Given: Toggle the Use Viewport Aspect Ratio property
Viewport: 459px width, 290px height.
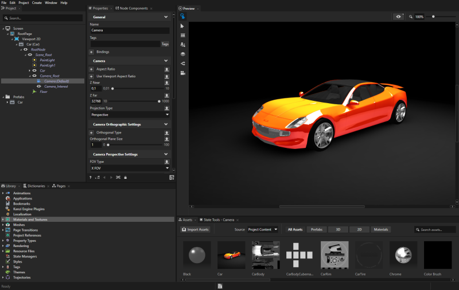Looking at the screenshot, I should (x=91, y=76).
